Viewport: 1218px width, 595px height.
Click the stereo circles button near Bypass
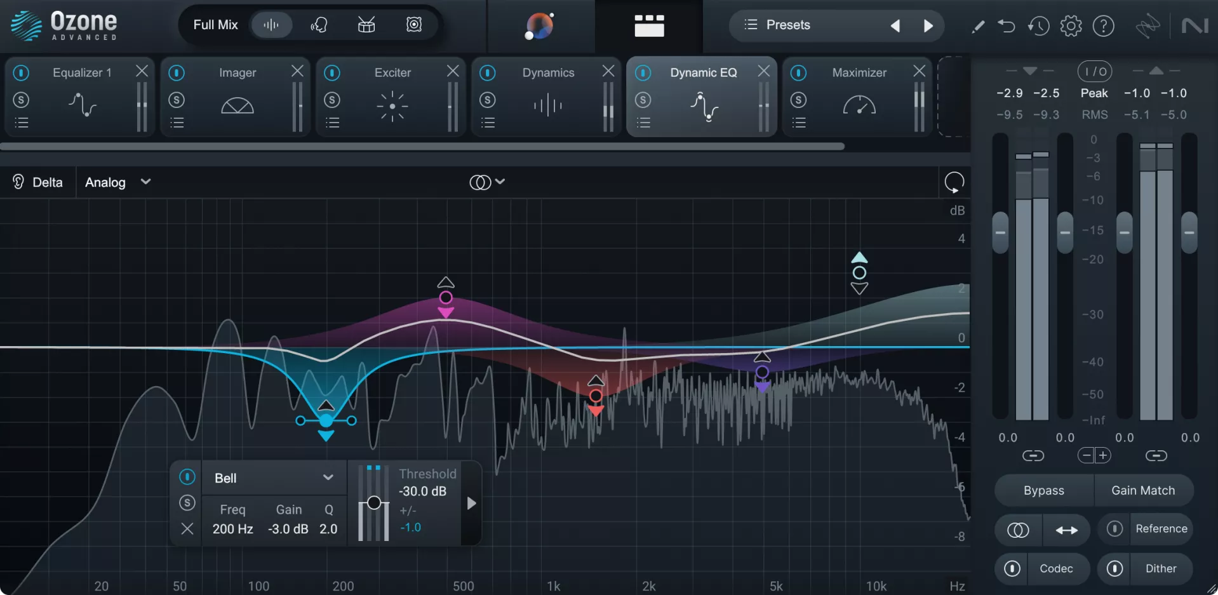click(x=1018, y=530)
